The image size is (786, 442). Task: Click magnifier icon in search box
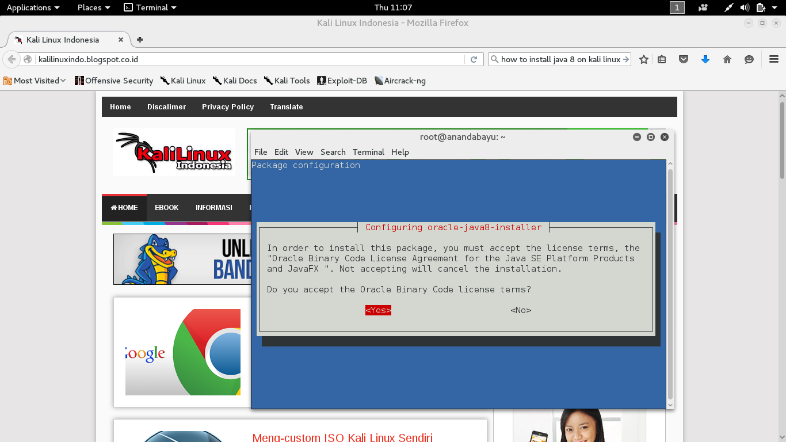[494, 59]
